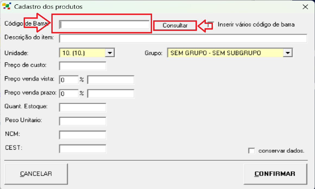Click the NCM input field
The height and width of the screenshot is (189, 315).
coord(83,135)
